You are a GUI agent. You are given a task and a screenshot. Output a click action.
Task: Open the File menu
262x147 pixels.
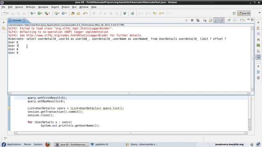tap(3, 7)
